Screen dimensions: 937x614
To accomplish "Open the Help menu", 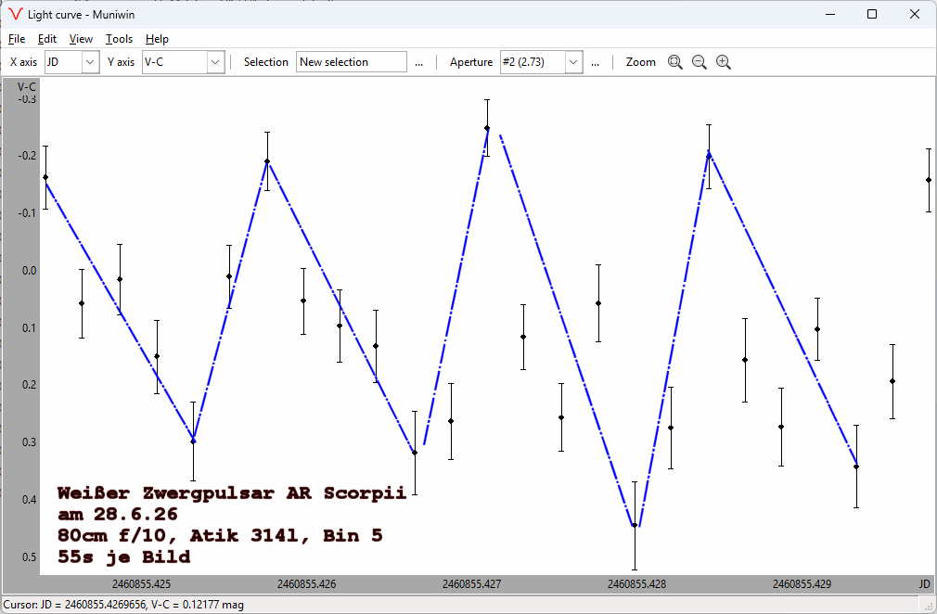I will (157, 39).
